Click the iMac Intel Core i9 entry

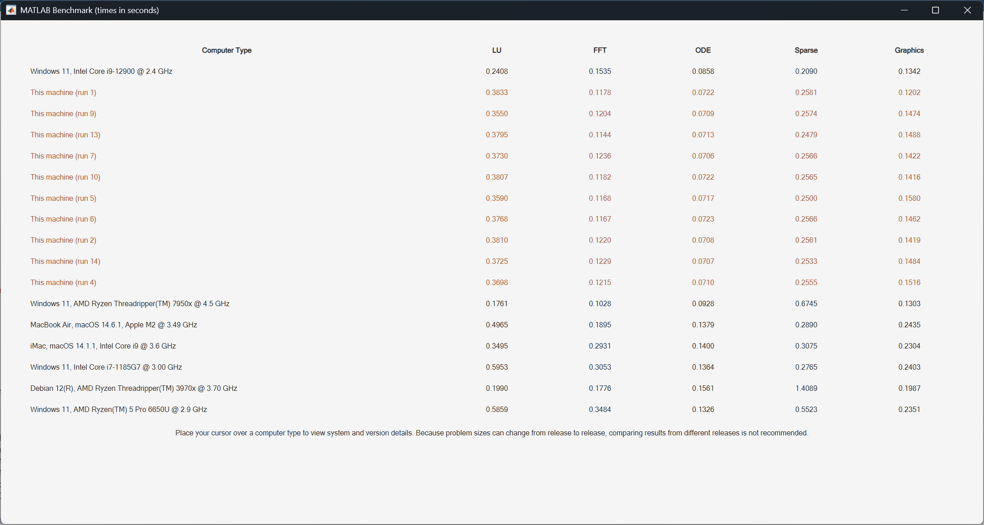[x=103, y=346]
